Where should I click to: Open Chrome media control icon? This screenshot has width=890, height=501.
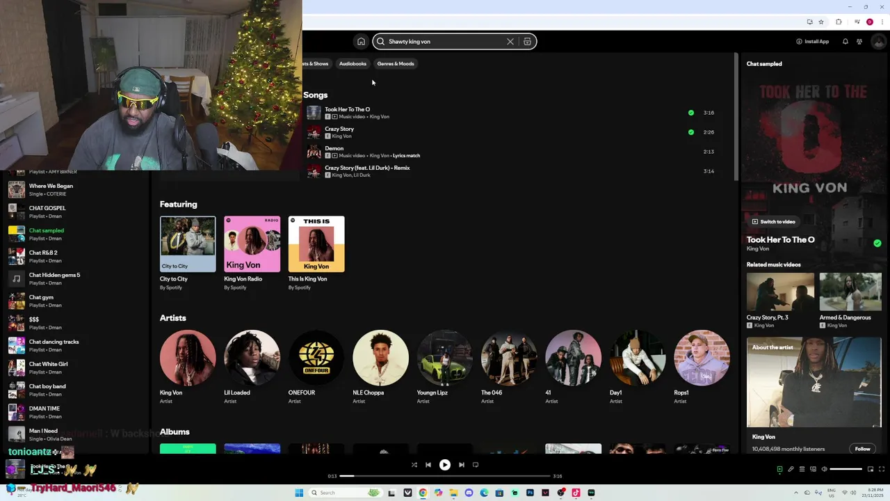[x=857, y=22]
